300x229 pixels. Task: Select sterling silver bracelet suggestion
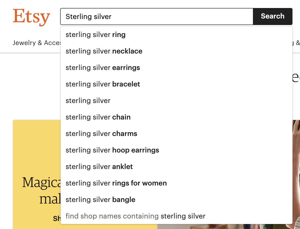[x=176, y=84]
